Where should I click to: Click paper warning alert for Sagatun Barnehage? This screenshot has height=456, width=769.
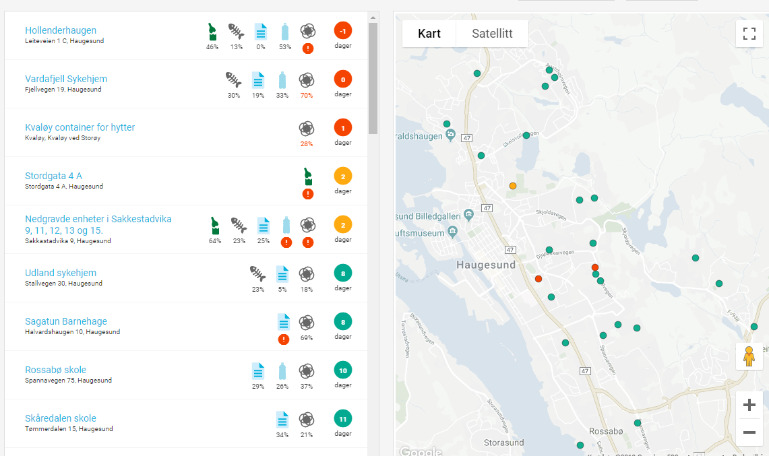284,339
